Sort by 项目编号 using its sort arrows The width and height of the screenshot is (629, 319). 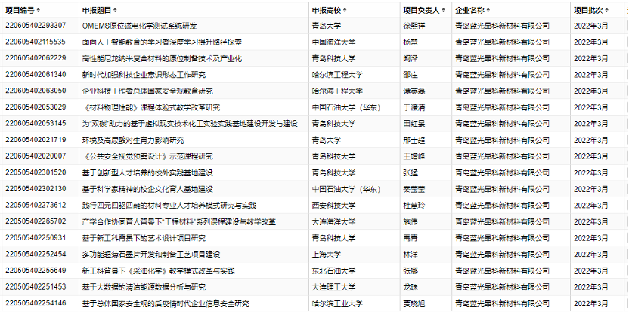pyautogui.click(x=38, y=10)
